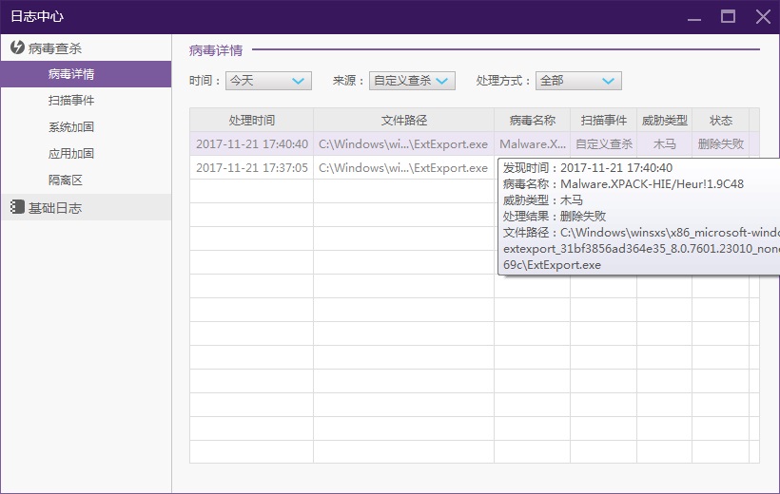This screenshot has width=780, height=494.
Task: Sort by the 文件路径 column header
Action: click(404, 121)
